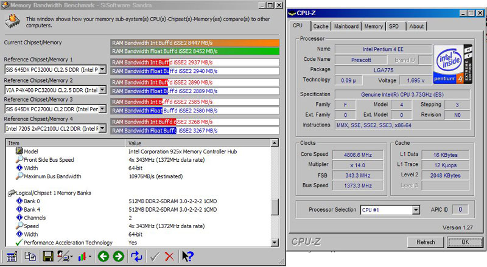Image resolution: width=487 pixels, height=267 pixels.
Task: Click the Sandra memory chip header icon
Action: coord(13,21)
